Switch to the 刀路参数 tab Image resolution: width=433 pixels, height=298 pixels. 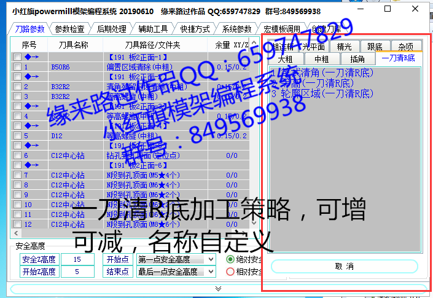(29, 29)
